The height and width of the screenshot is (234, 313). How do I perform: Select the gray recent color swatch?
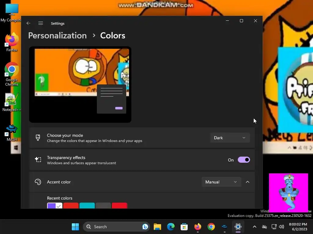(103, 206)
